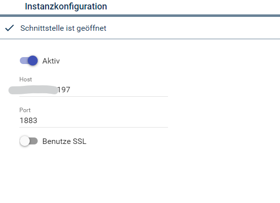Click the Aktiv label text
Screen dimensions: 280x203
(x=51, y=61)
